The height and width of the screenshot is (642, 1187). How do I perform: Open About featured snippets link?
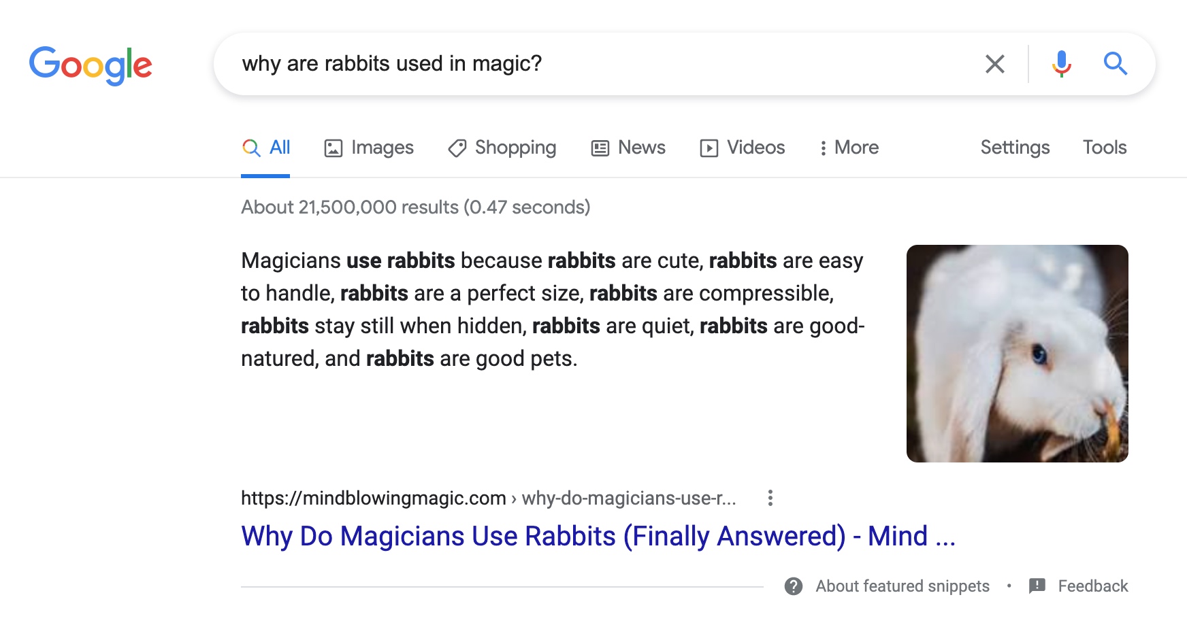pos(903,586)
